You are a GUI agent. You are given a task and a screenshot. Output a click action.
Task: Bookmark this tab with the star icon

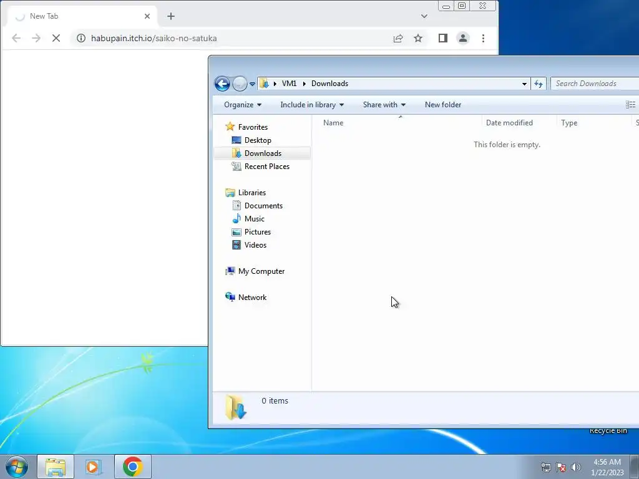[x=418, y=38]
